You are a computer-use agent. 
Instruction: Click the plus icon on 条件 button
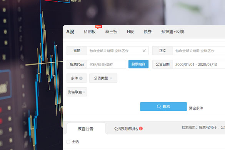pos(81,78)
